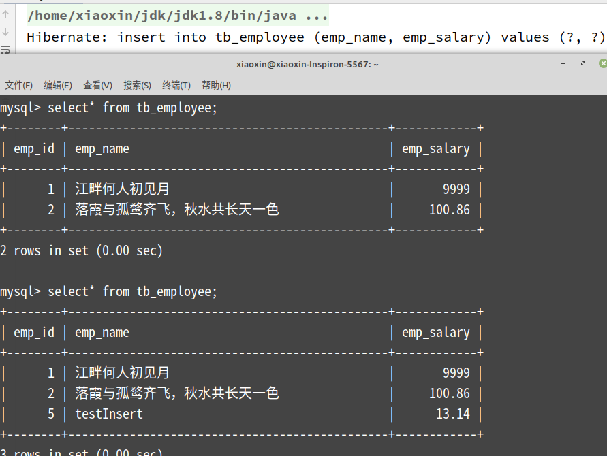Click salary 9999 in the second result table

[x=456, y=373]
